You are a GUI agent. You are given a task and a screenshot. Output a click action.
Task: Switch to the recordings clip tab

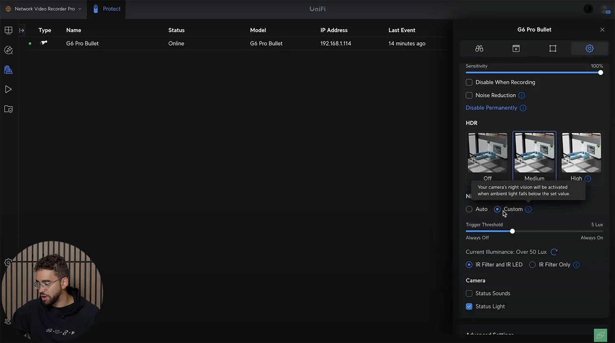click(516, 48)
